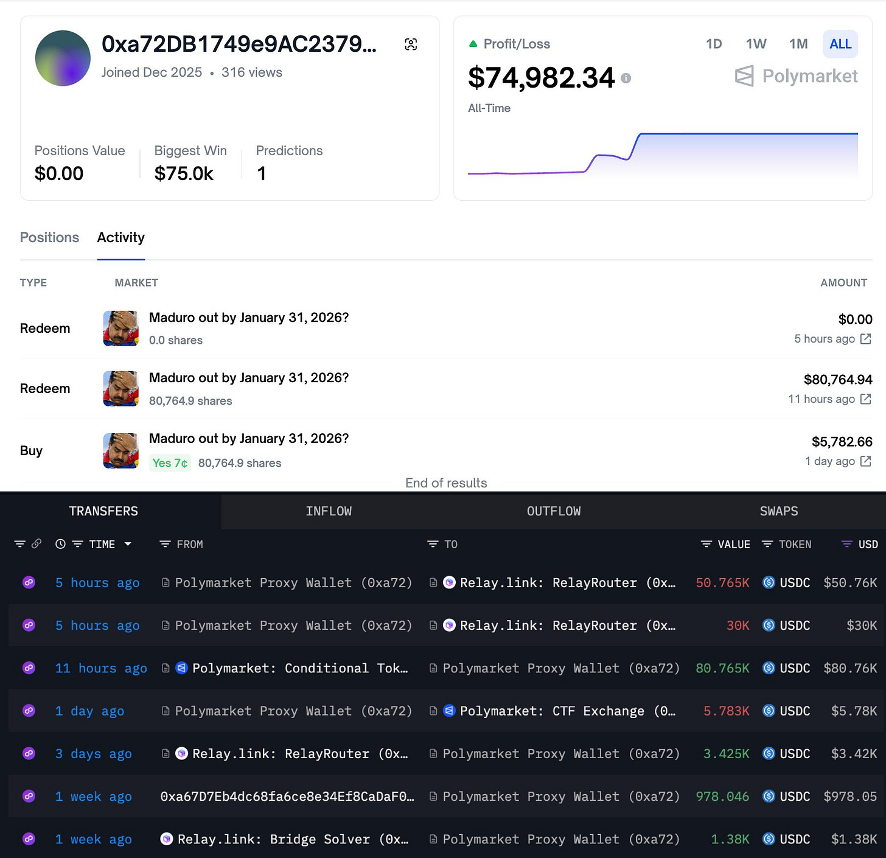Open market title in the 0.0 shares row
This screenshot has width=886, height=858.
click(249, 318)
